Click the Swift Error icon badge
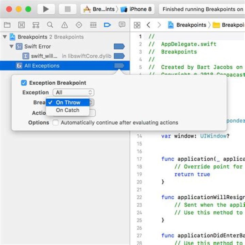 click(19, 46)
